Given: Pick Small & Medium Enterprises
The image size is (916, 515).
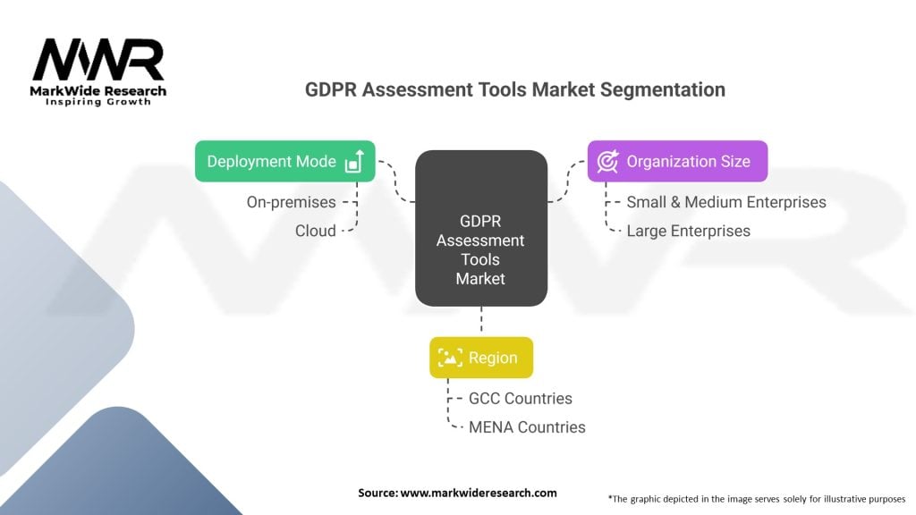Looking at the screenshot, I should (725, 202).
